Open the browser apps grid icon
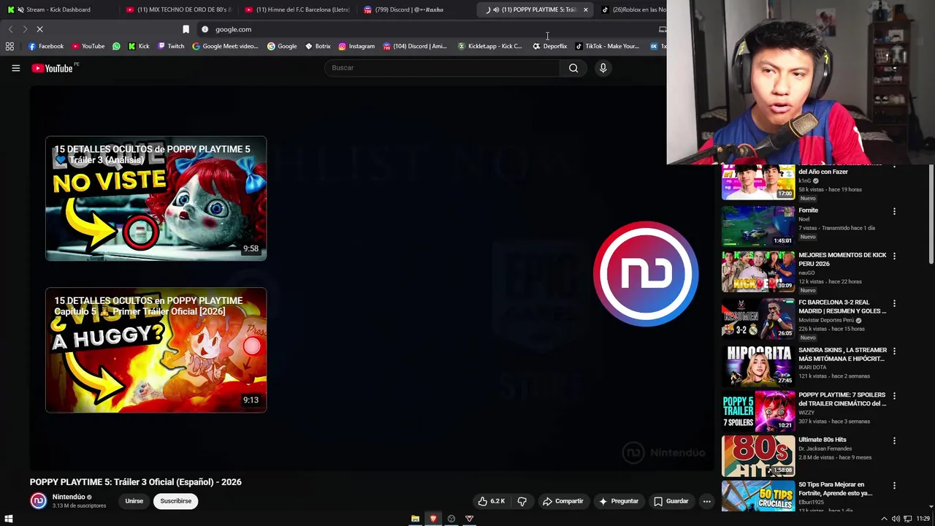 point(9,46)
